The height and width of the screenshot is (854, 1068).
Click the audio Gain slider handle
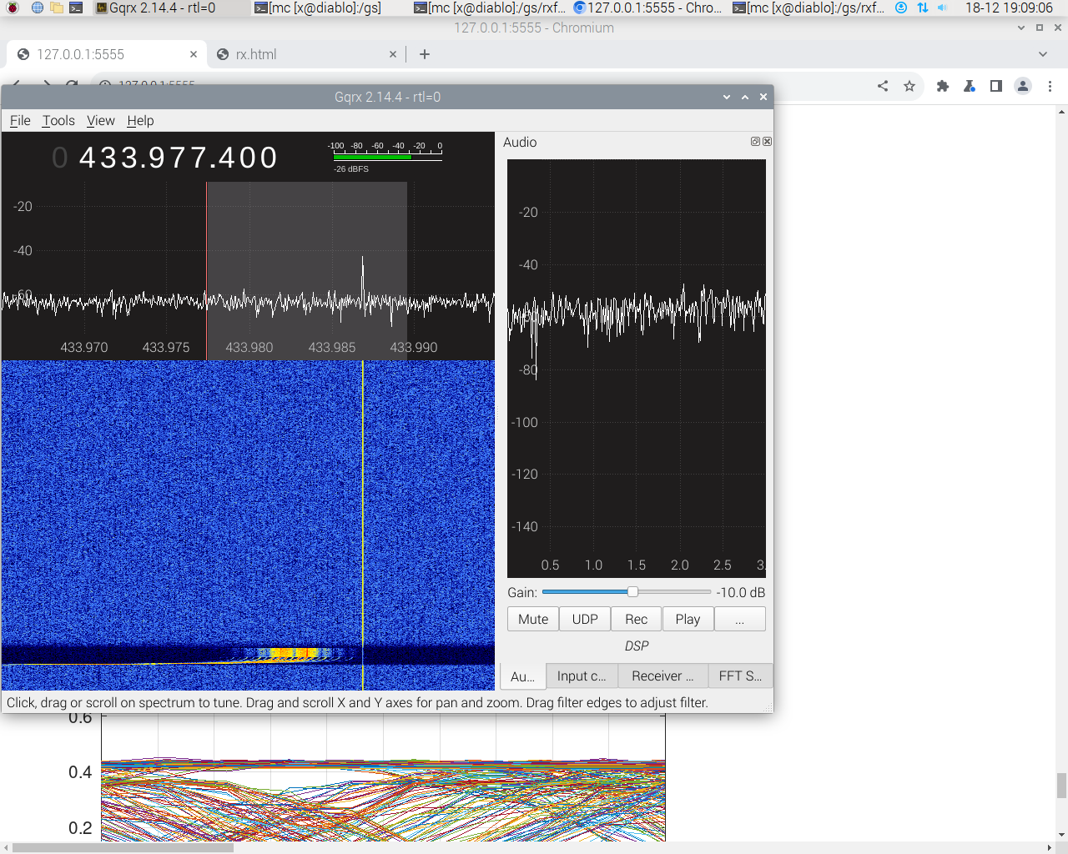point(632,592)
